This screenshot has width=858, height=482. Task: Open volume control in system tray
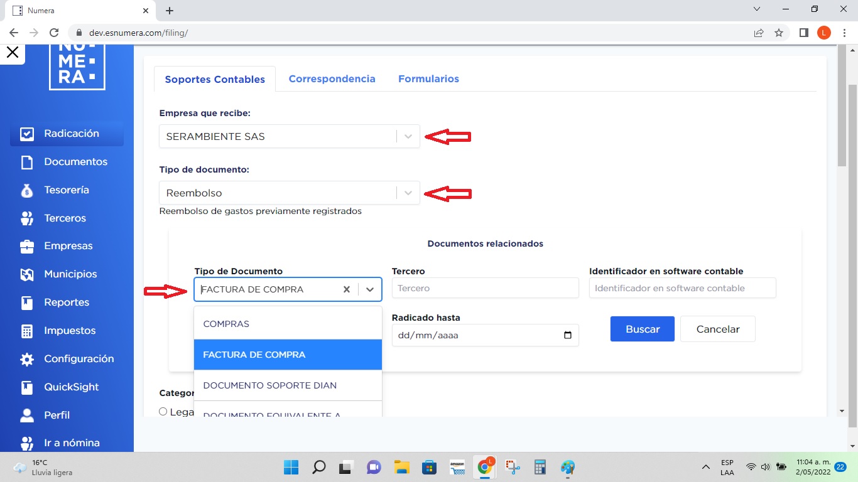[765, 467]
